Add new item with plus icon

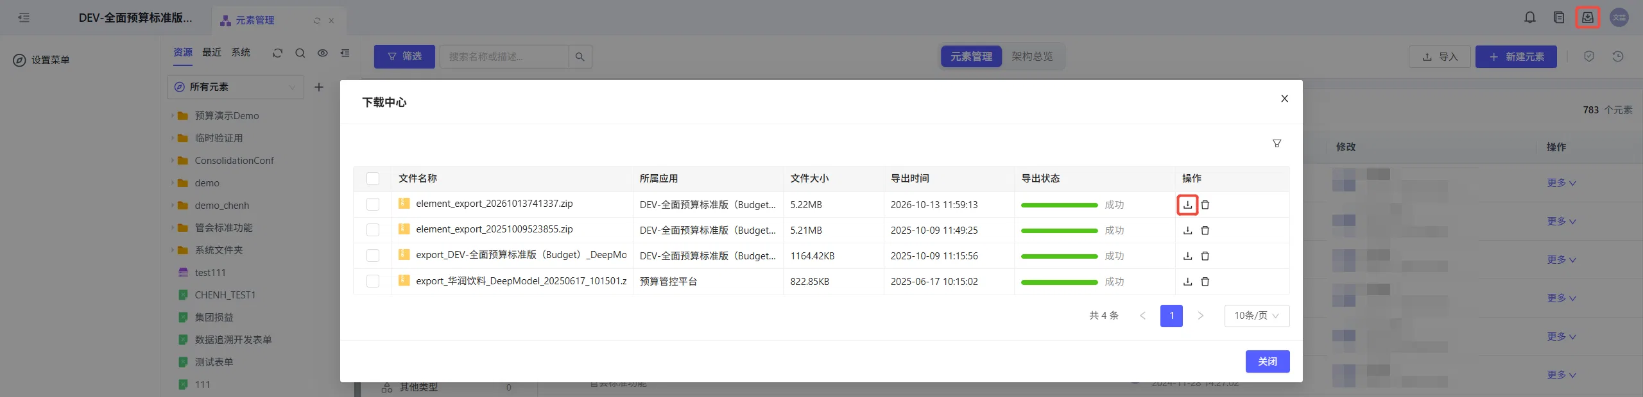[x=319, y=87]
